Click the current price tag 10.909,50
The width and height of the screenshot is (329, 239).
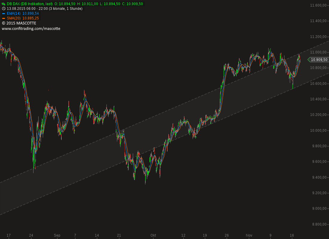click(319, 60)
